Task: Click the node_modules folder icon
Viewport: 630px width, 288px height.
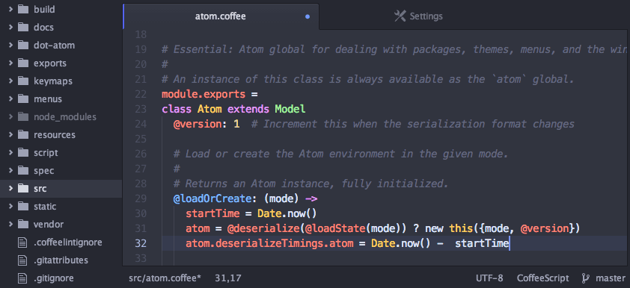Action: (x=23, y=117)
